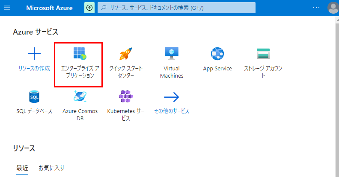Image resolution: width=339 pixels, height=177 pixels.
Task: Open the Virtual Machines monitor icon
Action: (x=172, y=53)
